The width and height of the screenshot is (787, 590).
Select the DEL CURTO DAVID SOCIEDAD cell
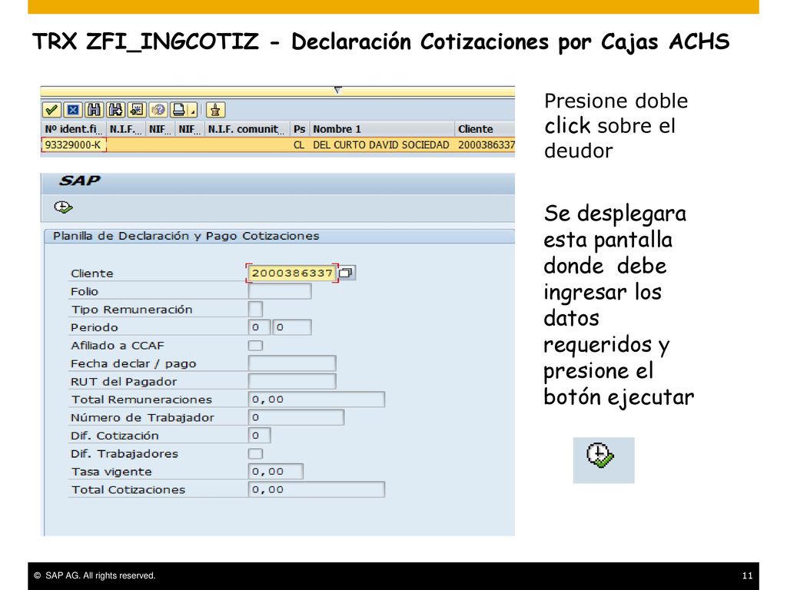tap(381, 145)
